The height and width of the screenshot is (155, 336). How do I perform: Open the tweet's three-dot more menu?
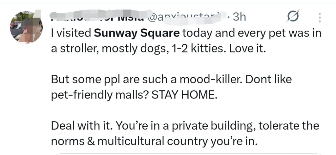320,17
